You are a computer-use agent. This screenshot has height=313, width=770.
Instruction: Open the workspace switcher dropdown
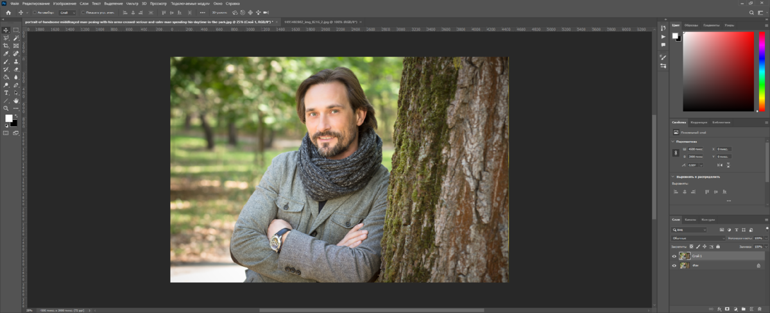coord(761,12)
